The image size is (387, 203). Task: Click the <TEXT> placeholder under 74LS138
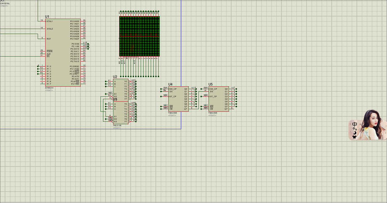pos(117,128)
